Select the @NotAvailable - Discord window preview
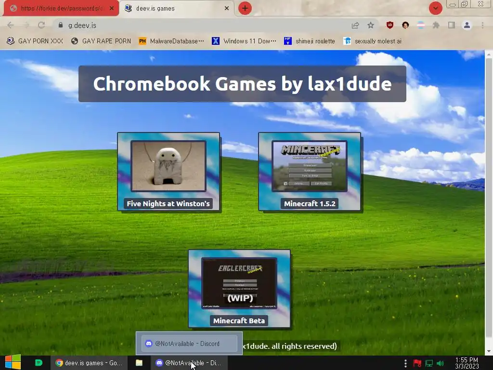The width and height of the screenshot is (493, 370). point(189,343)
